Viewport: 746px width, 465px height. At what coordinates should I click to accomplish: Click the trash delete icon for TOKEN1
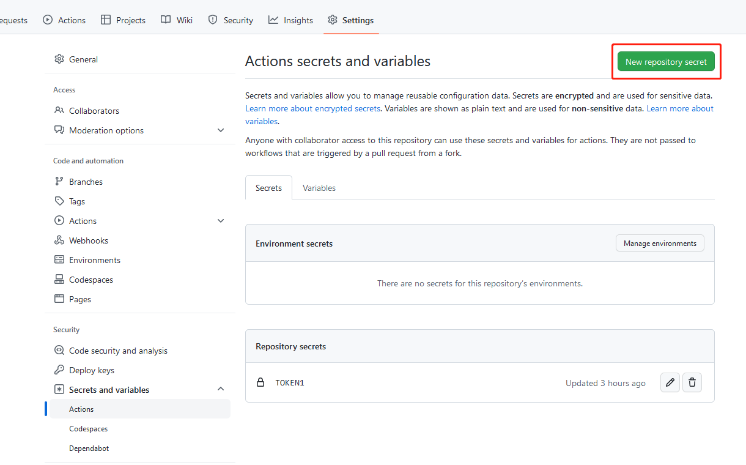(692, 382)
